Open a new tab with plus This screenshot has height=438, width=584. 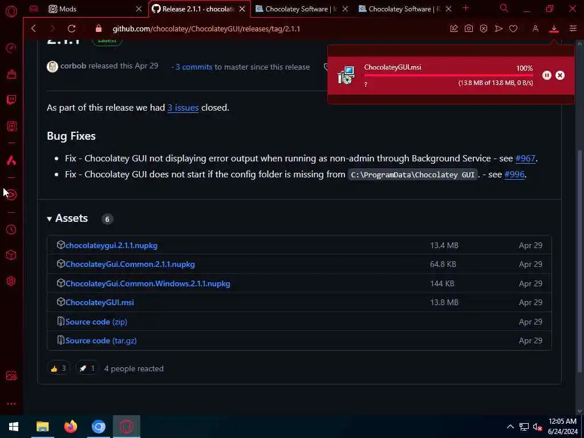click(465, 8)
